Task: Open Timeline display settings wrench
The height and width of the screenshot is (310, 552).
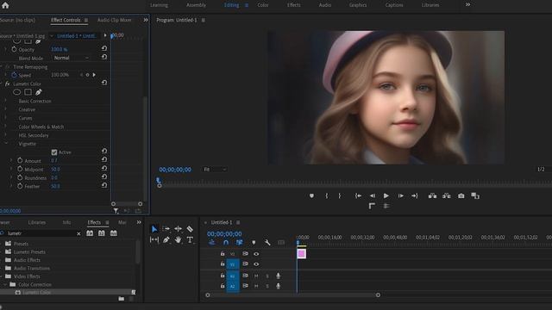Action: tap(267, 243)
